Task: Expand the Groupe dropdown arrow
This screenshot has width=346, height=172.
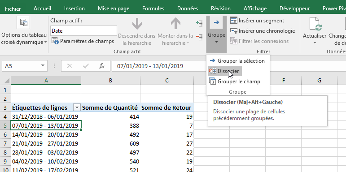Action: point(216,42)
